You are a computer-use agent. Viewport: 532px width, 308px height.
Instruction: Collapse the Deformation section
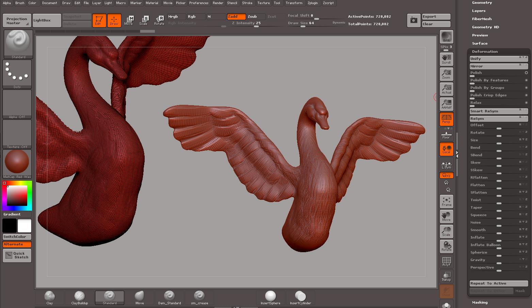tap(485, 52)
